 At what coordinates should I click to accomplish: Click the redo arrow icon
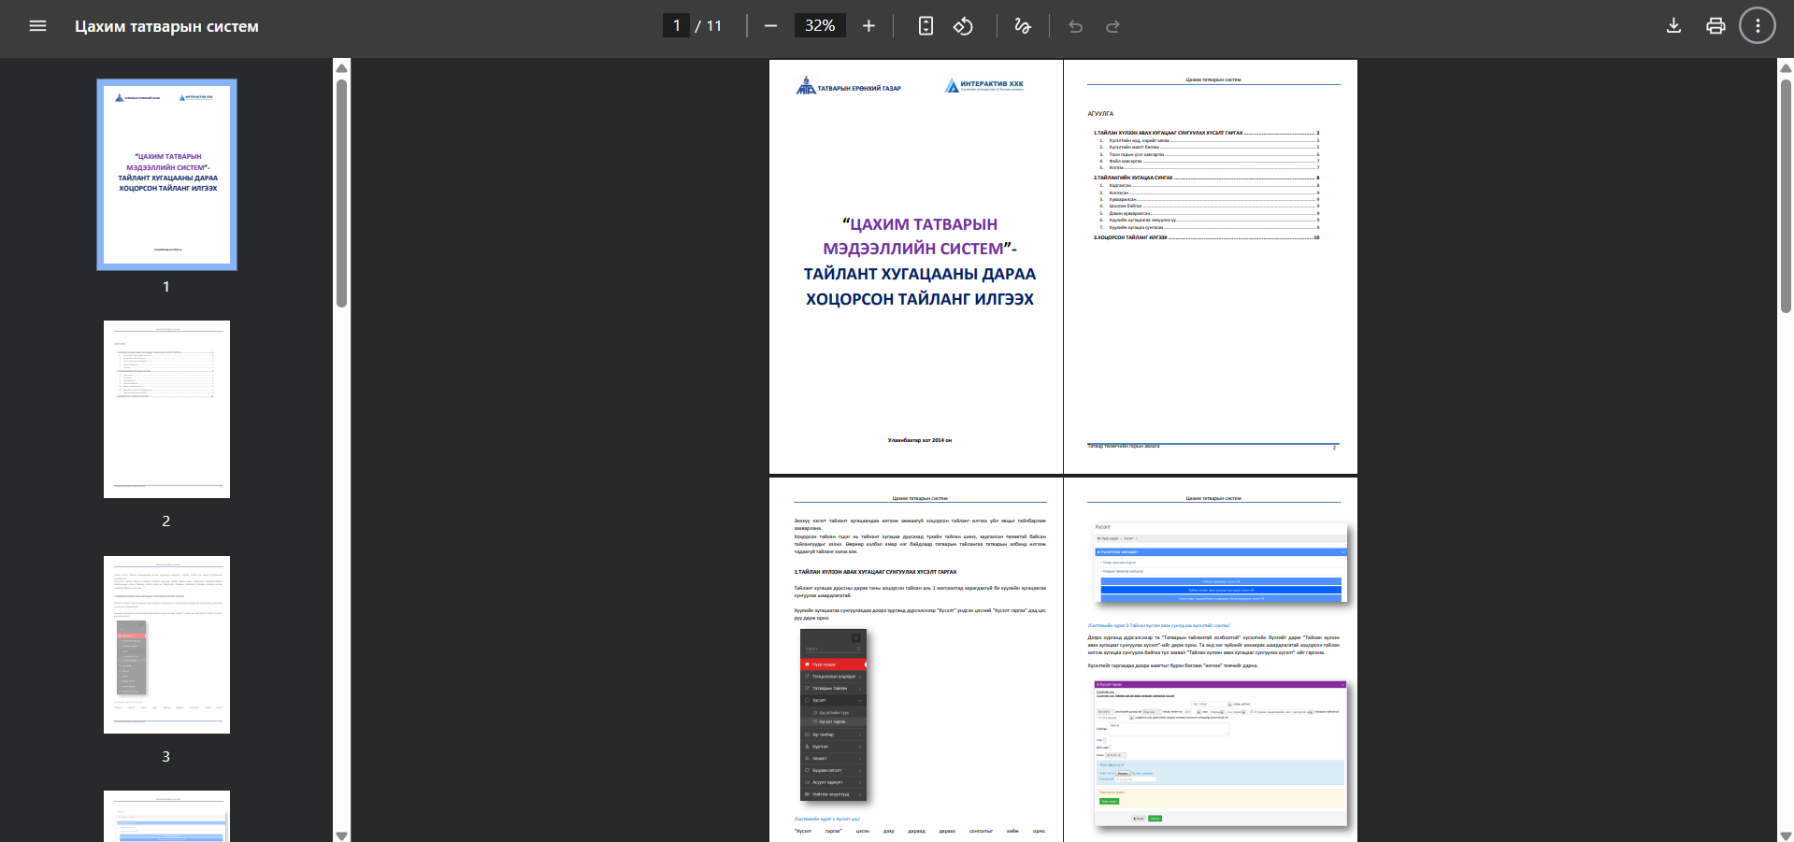(x=1112, y=26)
